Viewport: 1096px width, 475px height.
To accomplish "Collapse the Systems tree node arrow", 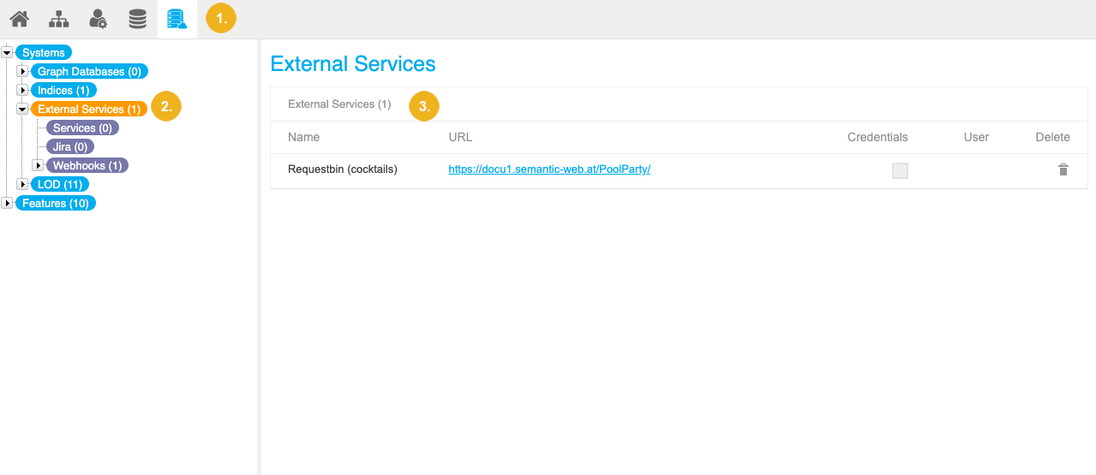I will tap(8, 52).
